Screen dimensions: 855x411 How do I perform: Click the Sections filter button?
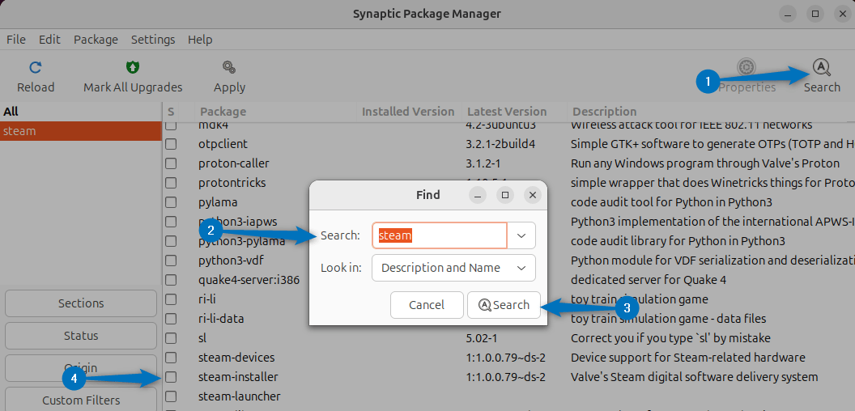point(81,303)
